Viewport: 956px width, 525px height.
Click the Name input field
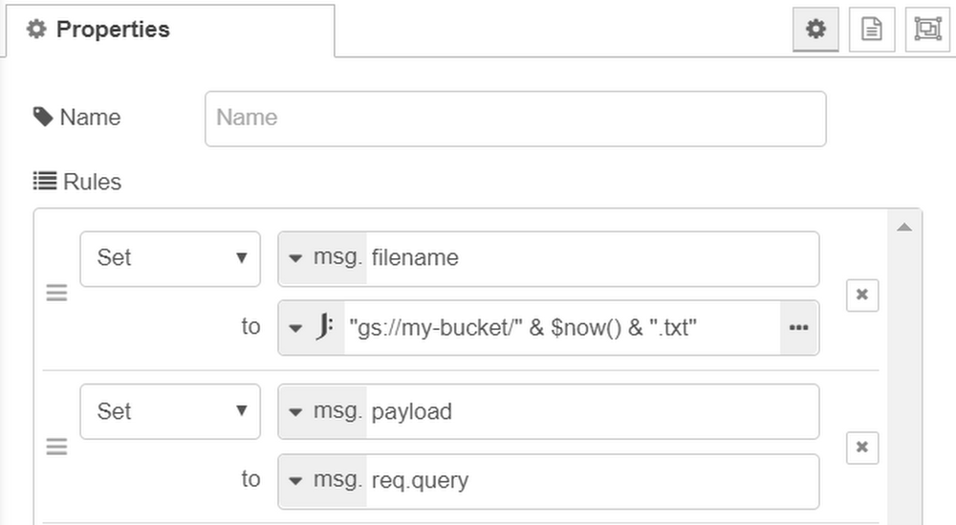515,119
